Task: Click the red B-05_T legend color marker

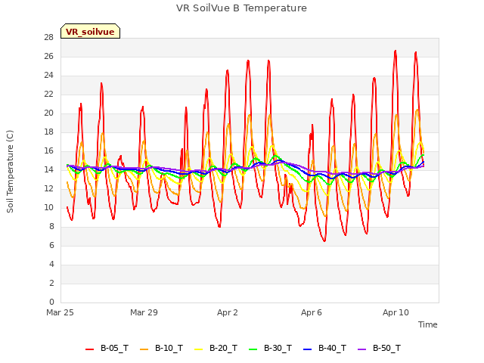Action: coord(89,349)
